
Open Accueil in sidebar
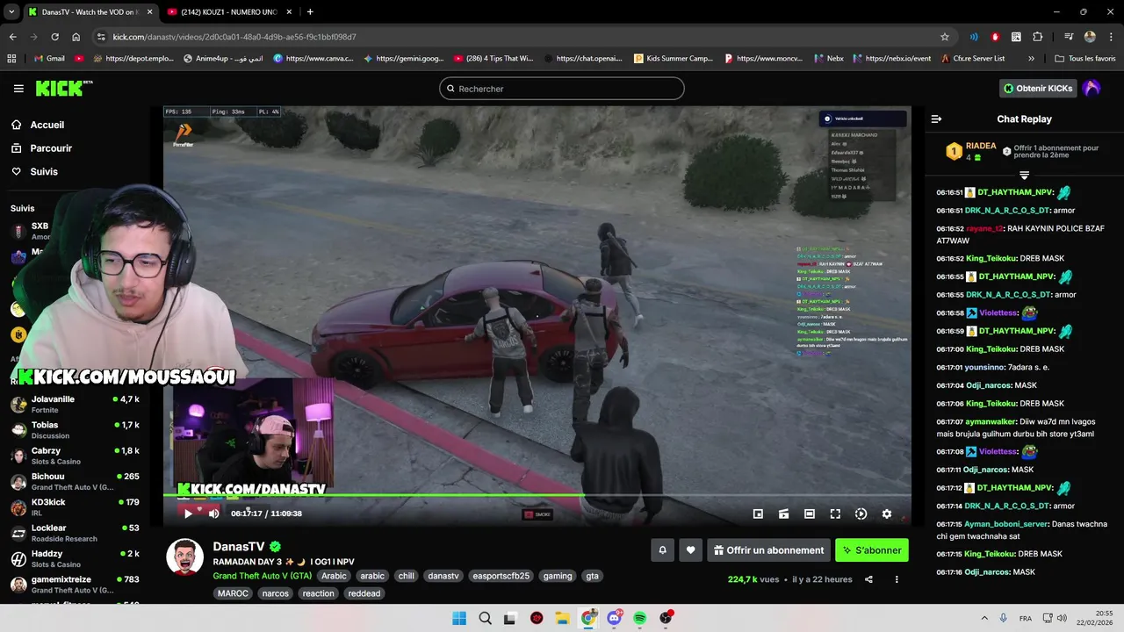[x=47, y=125]
